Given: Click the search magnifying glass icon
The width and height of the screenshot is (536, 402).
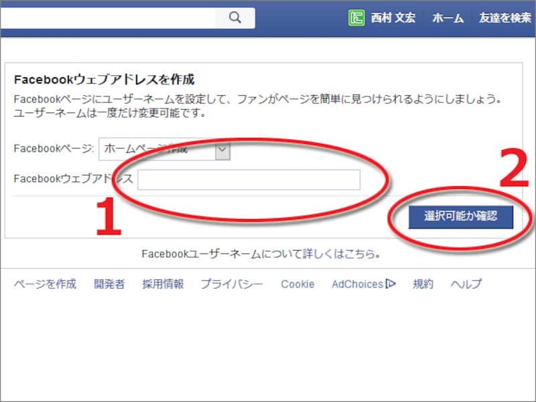Looking at the screenshot, I should point(236,18).
